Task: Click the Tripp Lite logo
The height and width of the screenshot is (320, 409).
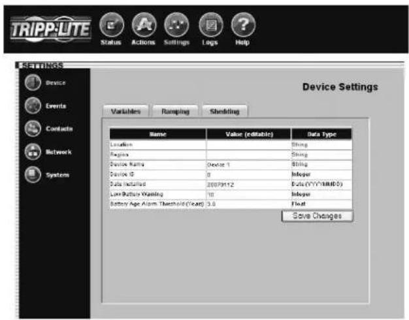Action: coord(50,29)
